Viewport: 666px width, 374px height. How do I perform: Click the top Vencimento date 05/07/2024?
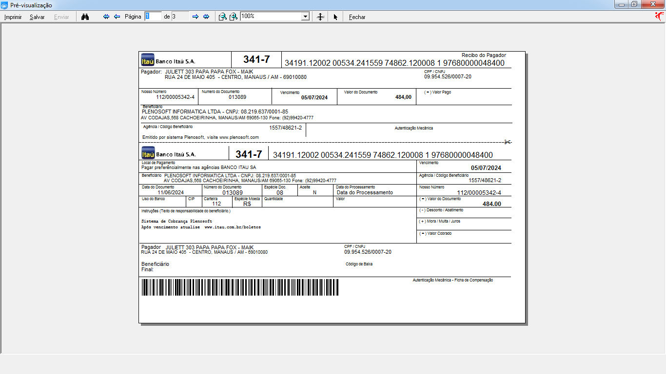[x=314, y=97]
